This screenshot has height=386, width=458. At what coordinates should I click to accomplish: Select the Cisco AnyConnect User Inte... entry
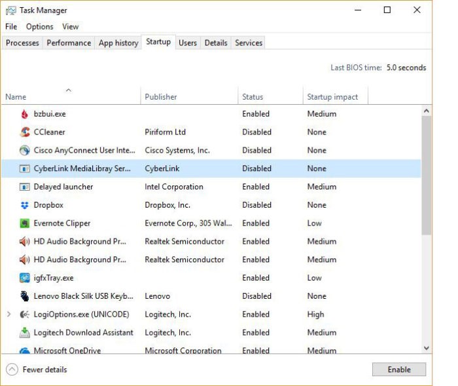click(84, 151)
